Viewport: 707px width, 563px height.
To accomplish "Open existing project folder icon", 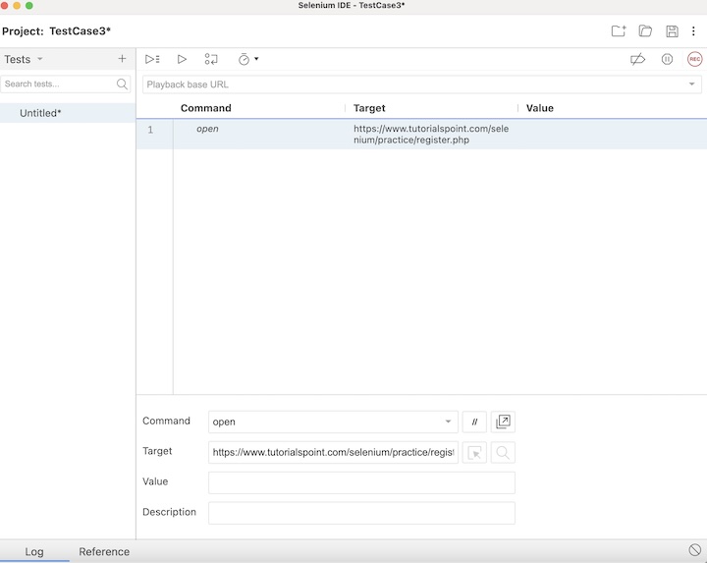I will click(x=645, y=31).
